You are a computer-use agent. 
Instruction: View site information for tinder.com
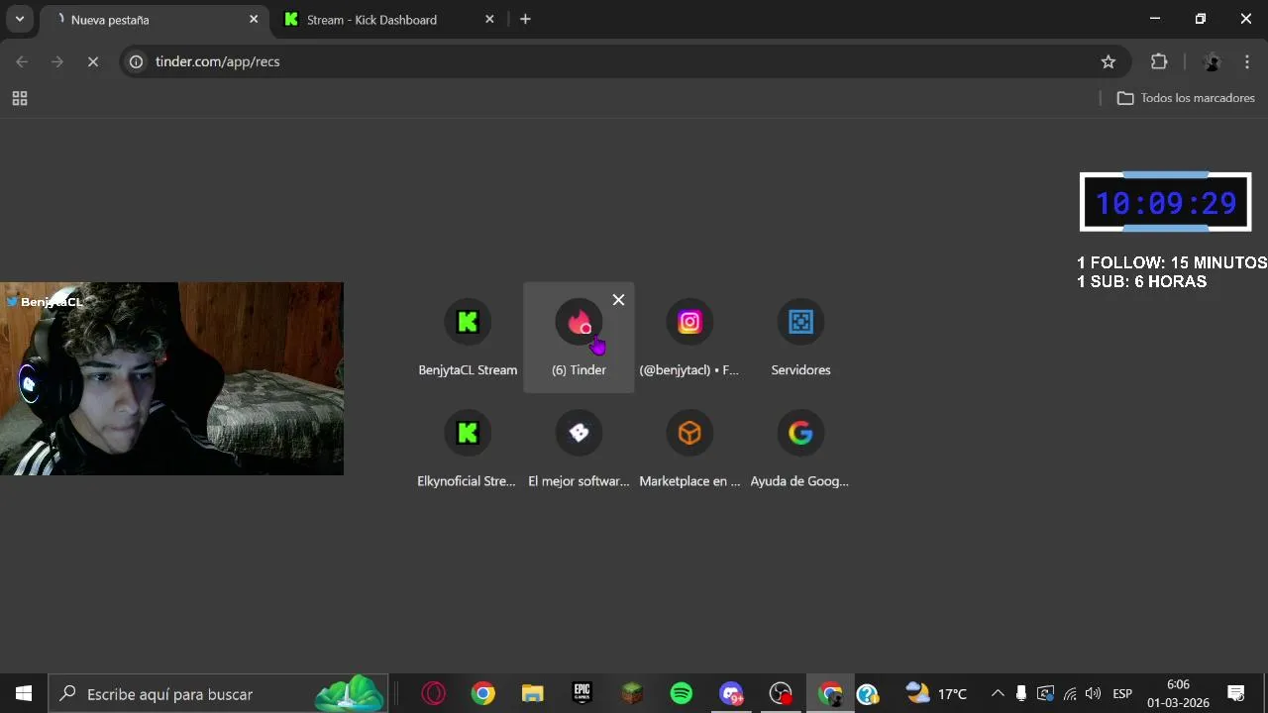coord(137,61)
